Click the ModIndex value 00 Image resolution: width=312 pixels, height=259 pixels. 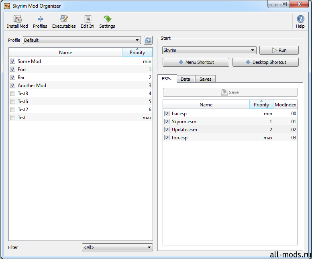pyautogui.click(x=294, y=114)
